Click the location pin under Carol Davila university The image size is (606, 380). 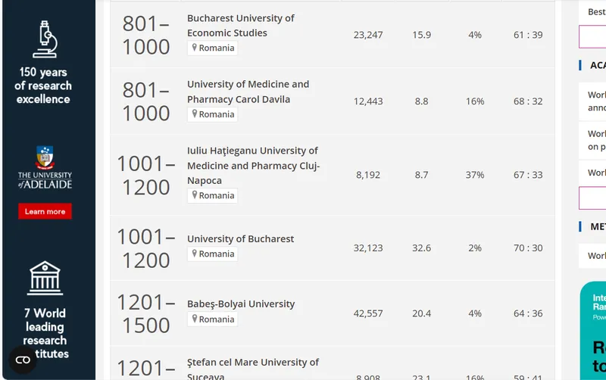click(195, 114)
